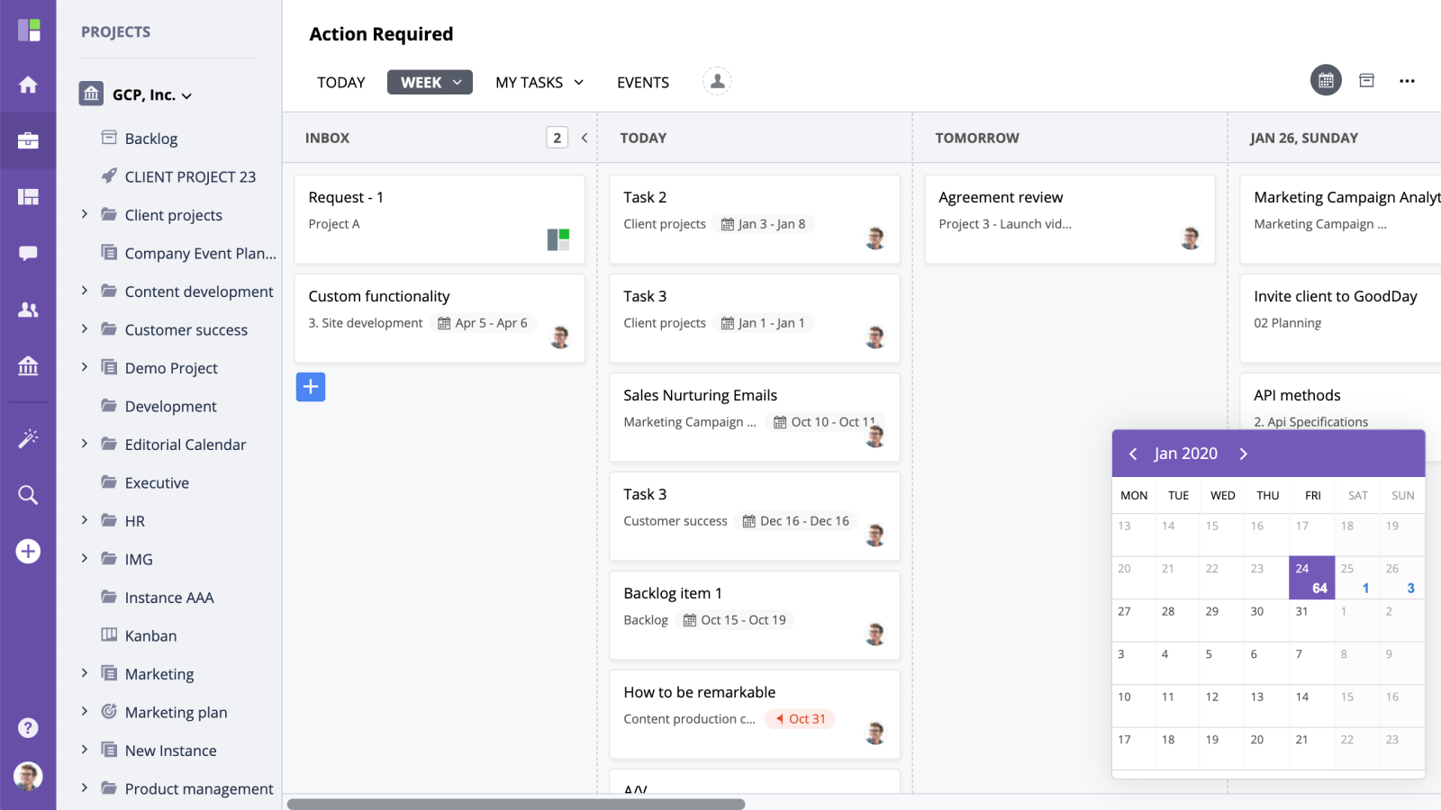The image size is (1441, 810).
Task: Open the Backlog item 1 task
Action: click(x=755, y=616)
